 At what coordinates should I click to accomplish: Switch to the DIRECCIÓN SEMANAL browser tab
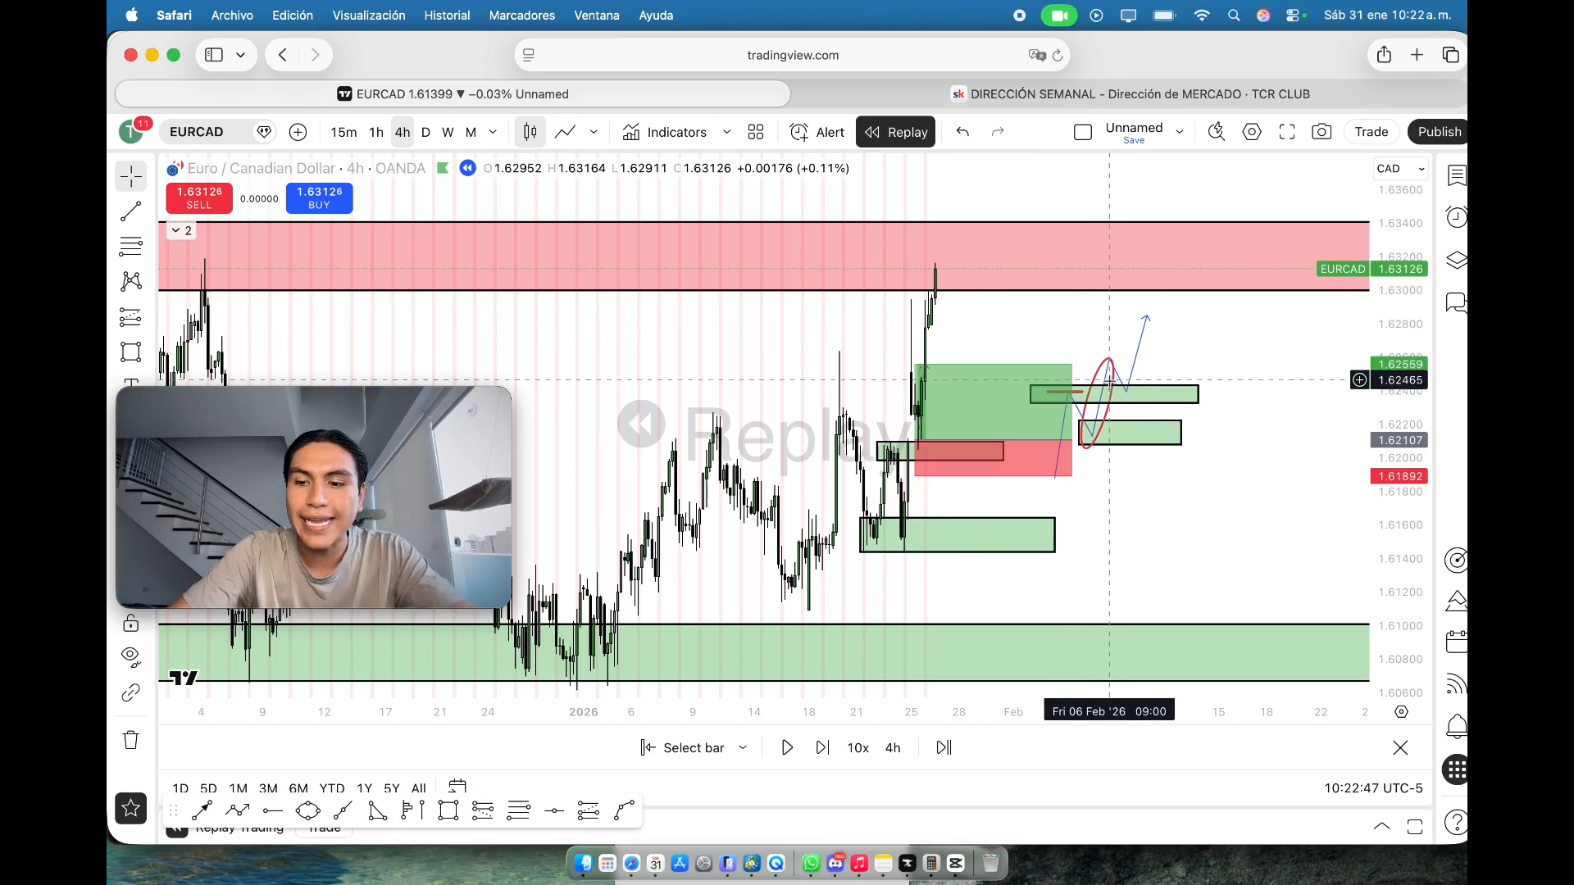click(x=1130, y=94)
